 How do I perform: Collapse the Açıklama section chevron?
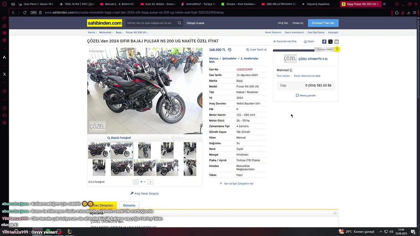click(335, 213)
